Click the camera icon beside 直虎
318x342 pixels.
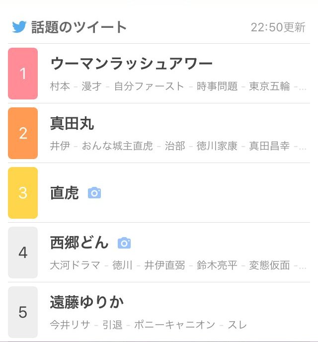[94, 193]
